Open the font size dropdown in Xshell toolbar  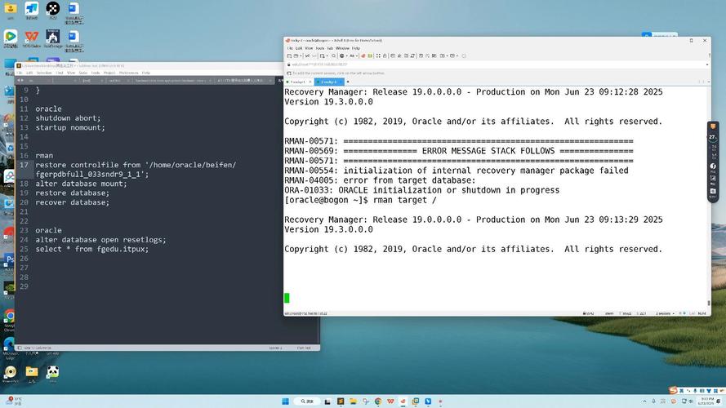click(x=354, y=56)
